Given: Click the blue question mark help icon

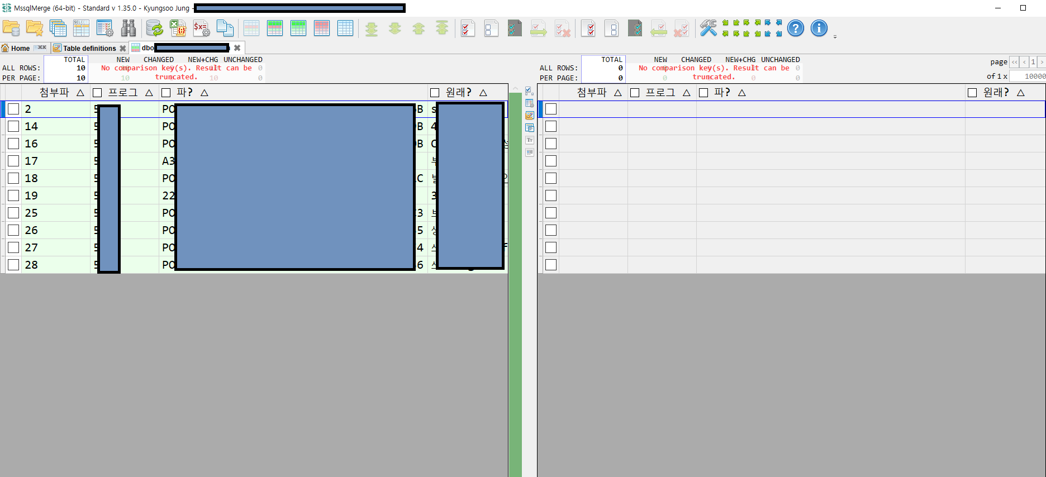Looking at the screenshot, I should (x=795, y=28).
